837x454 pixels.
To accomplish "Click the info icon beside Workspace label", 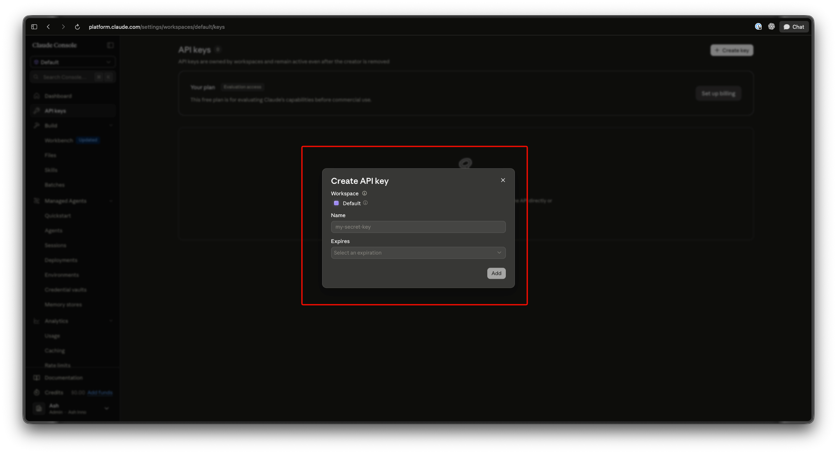I will (365, 193).
